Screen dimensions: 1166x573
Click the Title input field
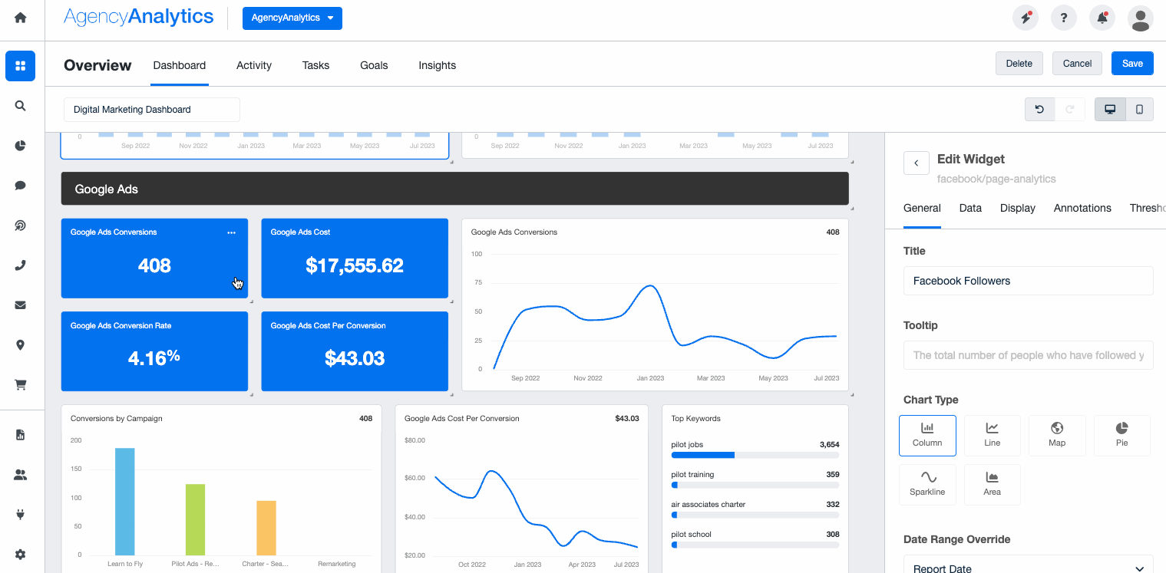(x=1028, y=281)
